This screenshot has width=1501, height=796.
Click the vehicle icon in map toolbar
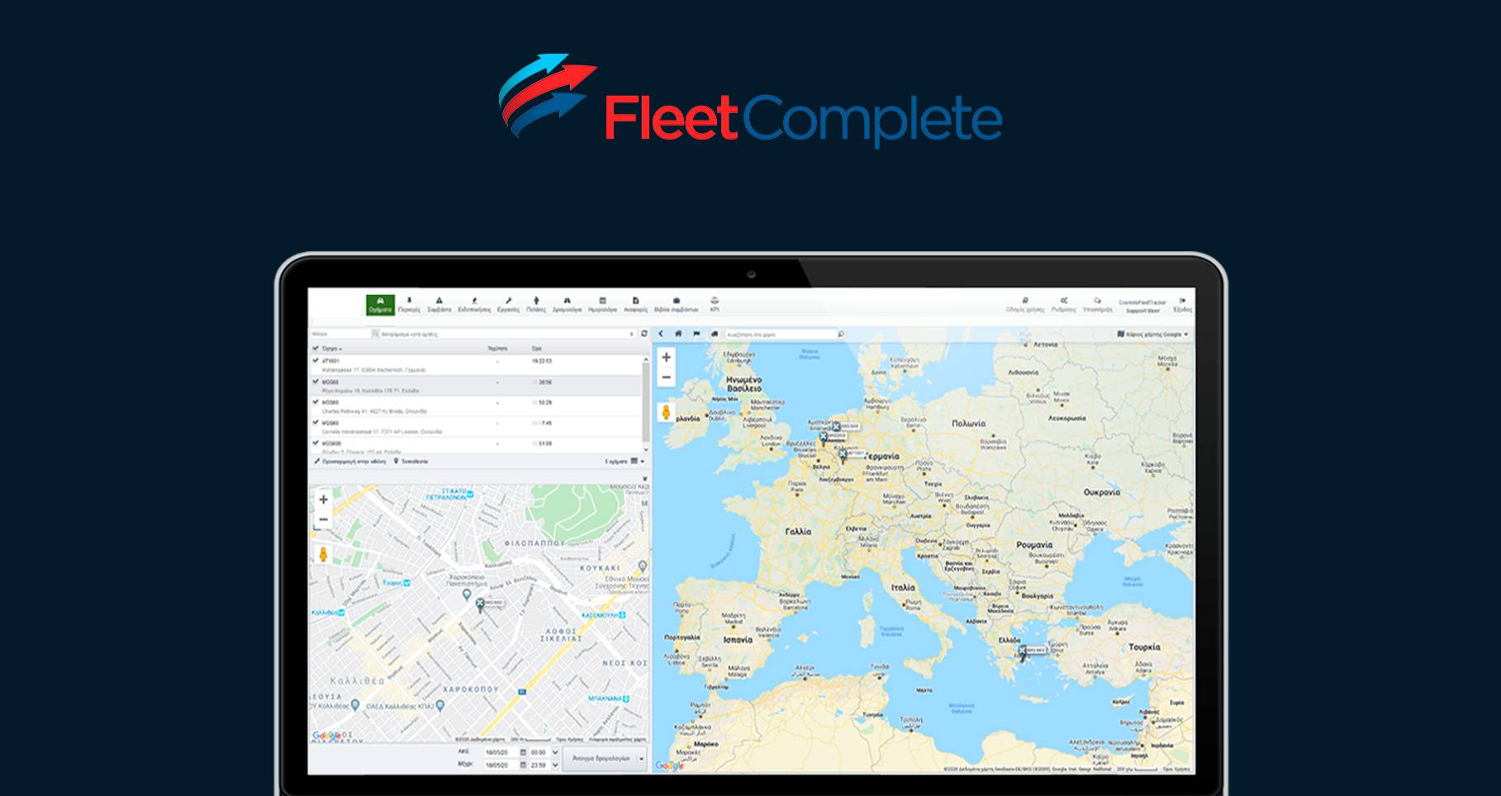tap(715, 334)
